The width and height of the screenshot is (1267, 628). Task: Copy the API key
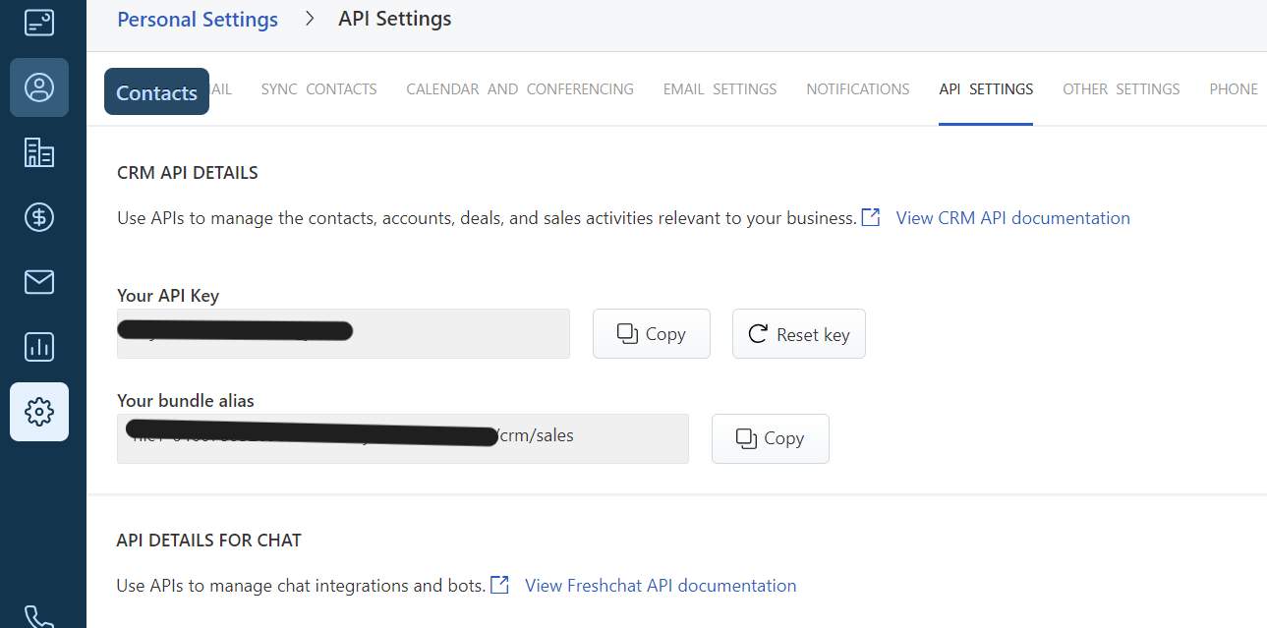[x=651, y=334]
